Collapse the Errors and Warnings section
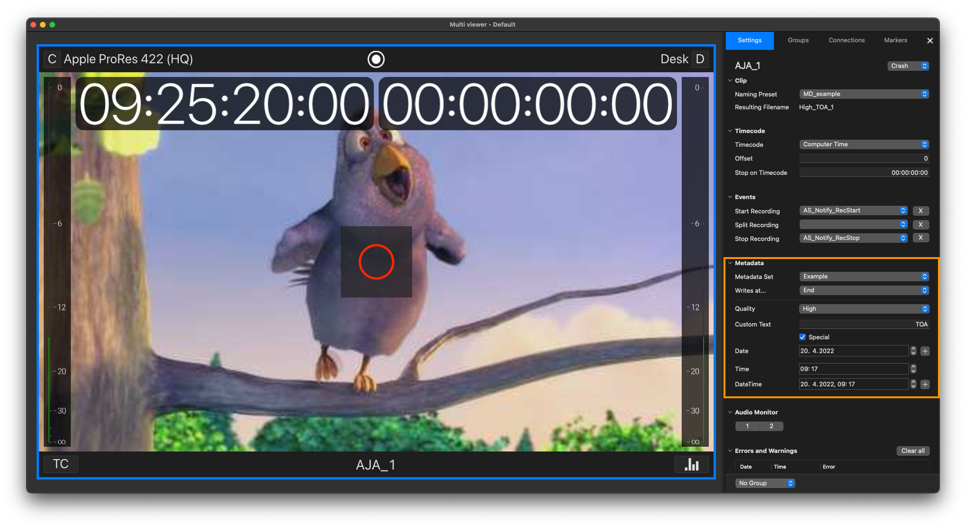 pyautogui.click(x=730, y=451)
